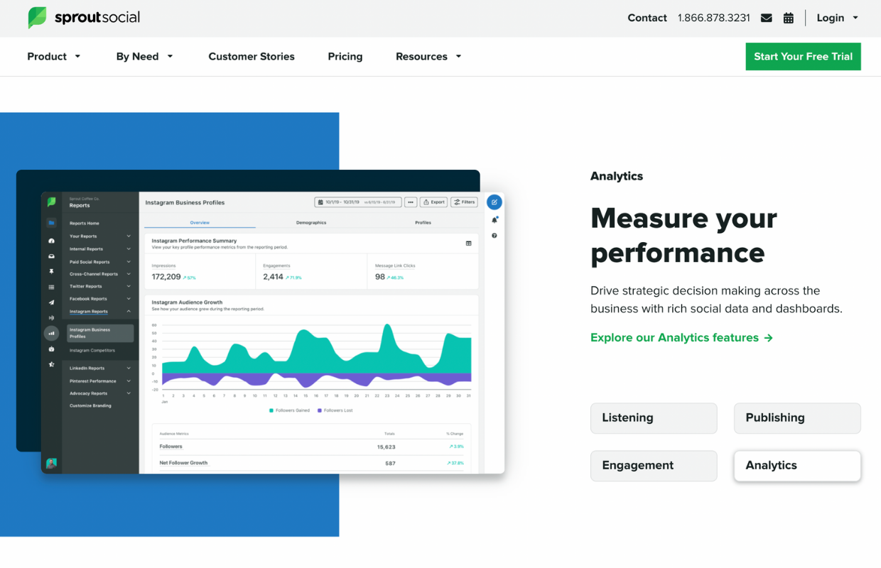Switch to the Profiles tab

pos(423,222)
